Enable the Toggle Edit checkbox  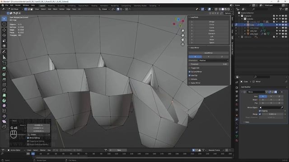(190, 68)
